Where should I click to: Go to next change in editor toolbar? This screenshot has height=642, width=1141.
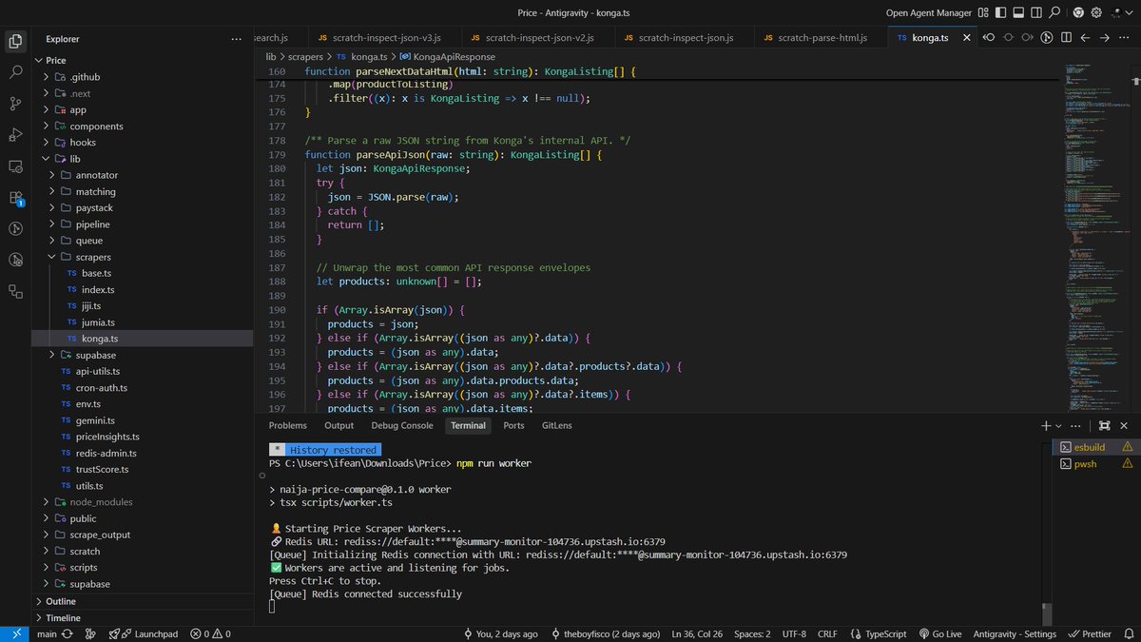tap(1028, 37)
